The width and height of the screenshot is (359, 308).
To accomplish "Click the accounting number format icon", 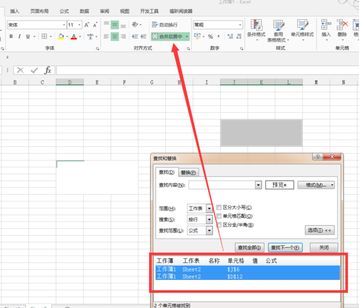I will [197, 36].
